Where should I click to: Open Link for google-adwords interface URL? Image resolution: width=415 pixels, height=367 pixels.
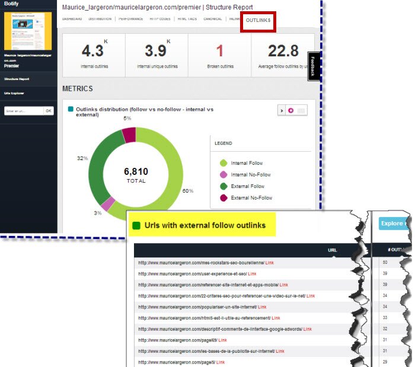click(x=307, y=329)
